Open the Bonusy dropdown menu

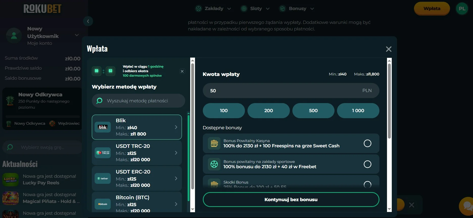point(297,9)
